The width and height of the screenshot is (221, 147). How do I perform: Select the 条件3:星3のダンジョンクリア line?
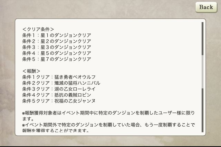[x=57, y=47]
